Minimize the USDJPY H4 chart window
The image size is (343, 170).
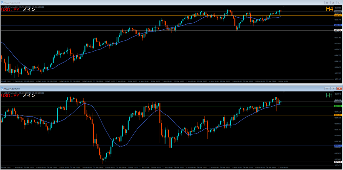pyautogui.click(x=327, y=2)
